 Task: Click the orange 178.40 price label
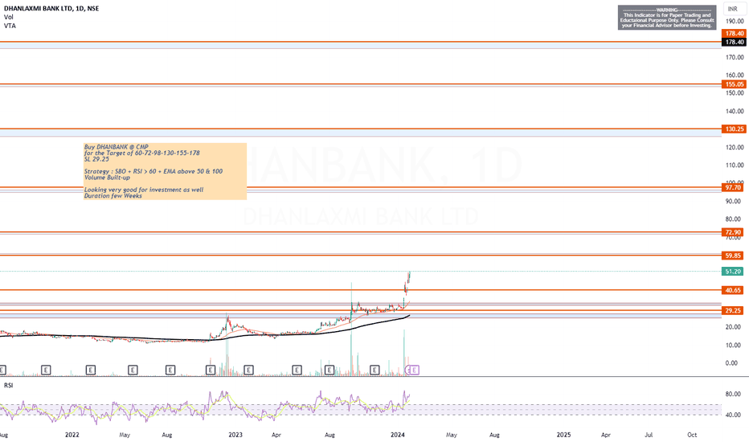pyautogui.click(x=735, y=34)
